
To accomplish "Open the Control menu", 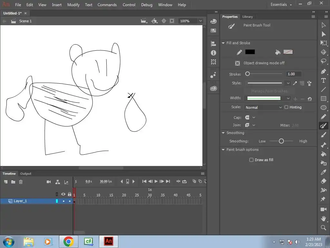I will click(129, 5).
